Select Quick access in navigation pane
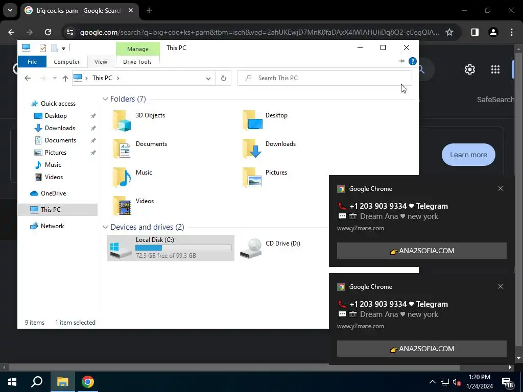The width and height of the screenshot is (523, 392). point(53,104)
